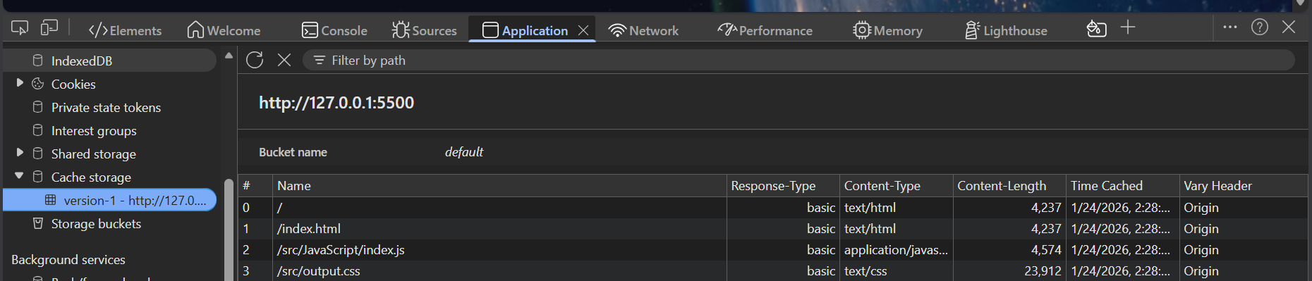
Task: Switch to the Sources tab
Action: [x=425, y=30]
